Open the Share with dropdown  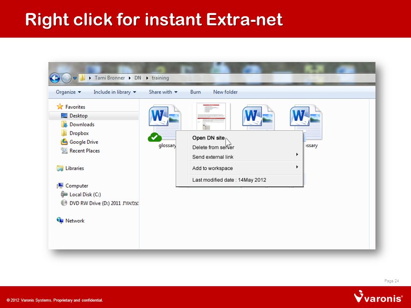[163, 92]
